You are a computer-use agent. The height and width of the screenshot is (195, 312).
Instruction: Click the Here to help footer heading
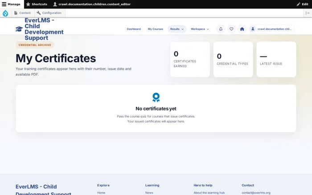[x=203, y=185]
